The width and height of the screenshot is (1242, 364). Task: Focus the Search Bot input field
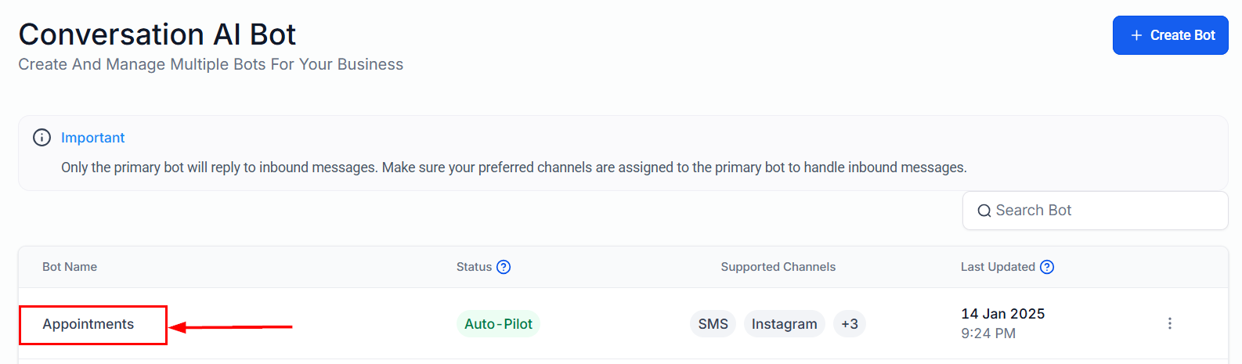(1104, 211)
